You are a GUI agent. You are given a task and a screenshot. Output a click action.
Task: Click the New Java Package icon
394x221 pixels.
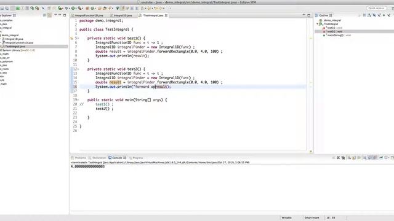[87, 8]
